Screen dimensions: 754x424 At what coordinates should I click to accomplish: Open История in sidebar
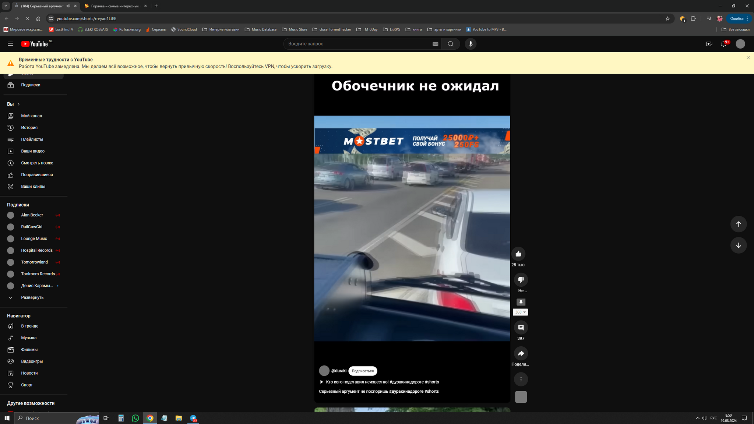click(29, 127)
